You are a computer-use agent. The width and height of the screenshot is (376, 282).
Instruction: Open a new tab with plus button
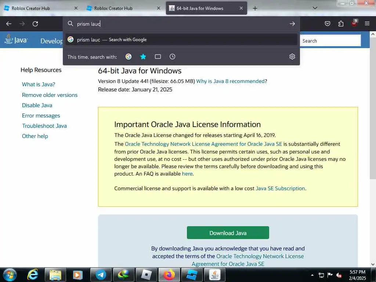(x=255, y=8)
